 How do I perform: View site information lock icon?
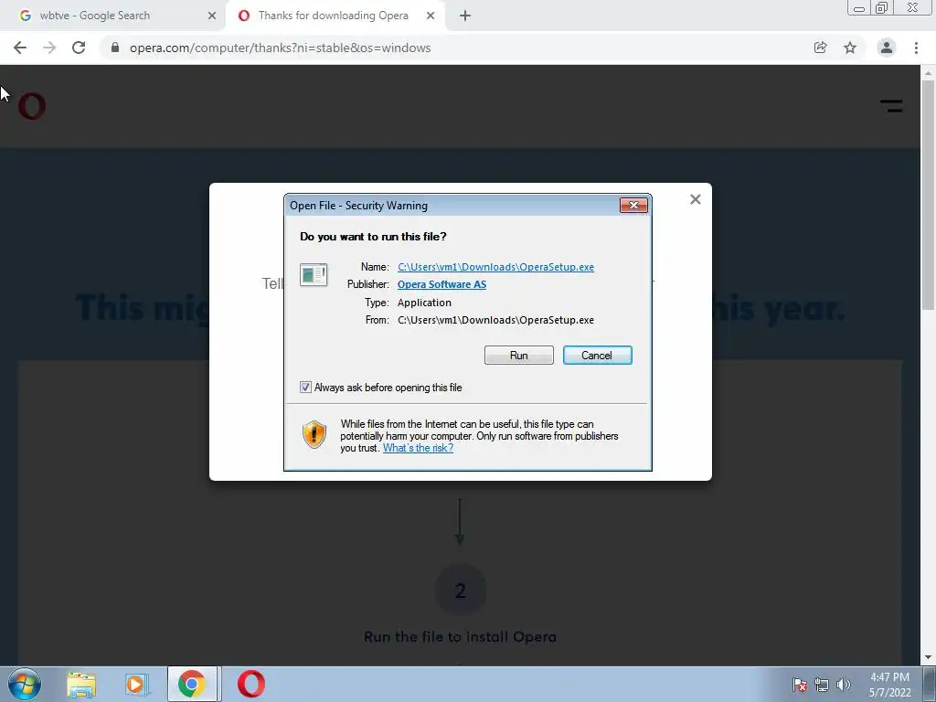(115, 48)
